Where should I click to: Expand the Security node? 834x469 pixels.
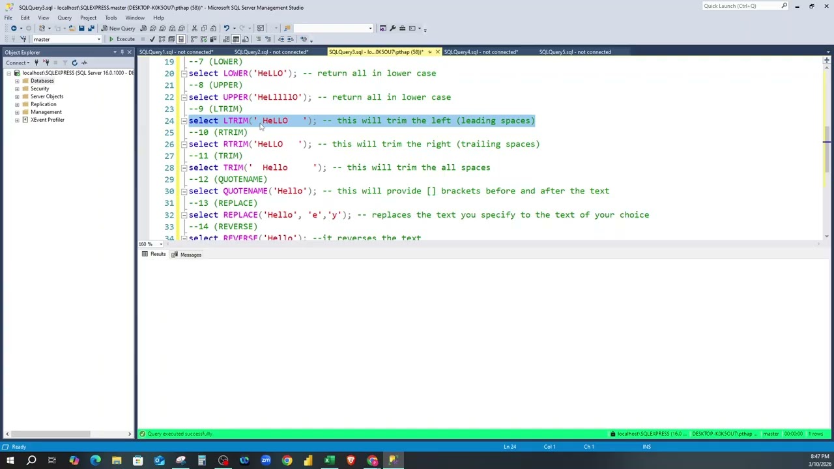pos(17,89)
